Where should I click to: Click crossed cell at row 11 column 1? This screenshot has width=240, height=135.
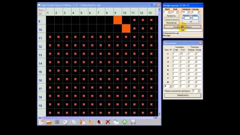coord(50,37)
